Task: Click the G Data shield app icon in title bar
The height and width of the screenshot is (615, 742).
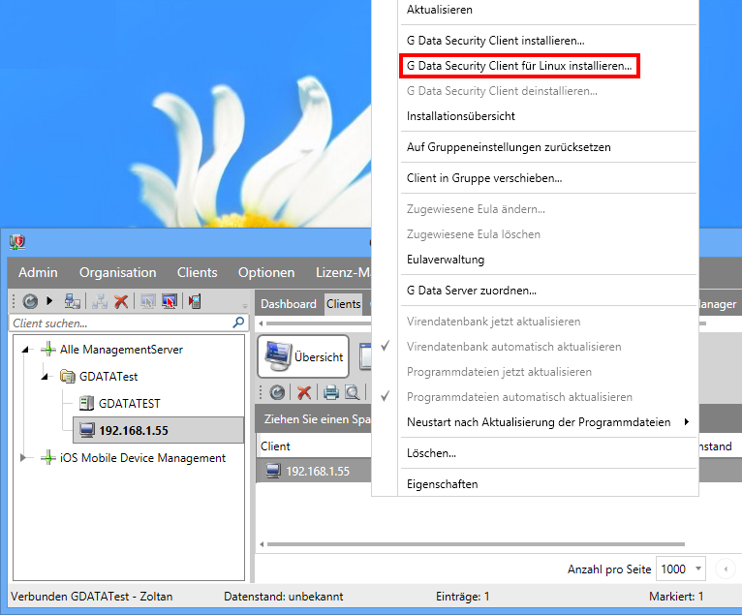Action: (x=17, y=242)
